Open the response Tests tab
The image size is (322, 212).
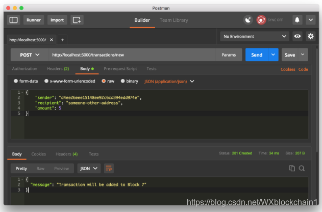pos(94,154)
